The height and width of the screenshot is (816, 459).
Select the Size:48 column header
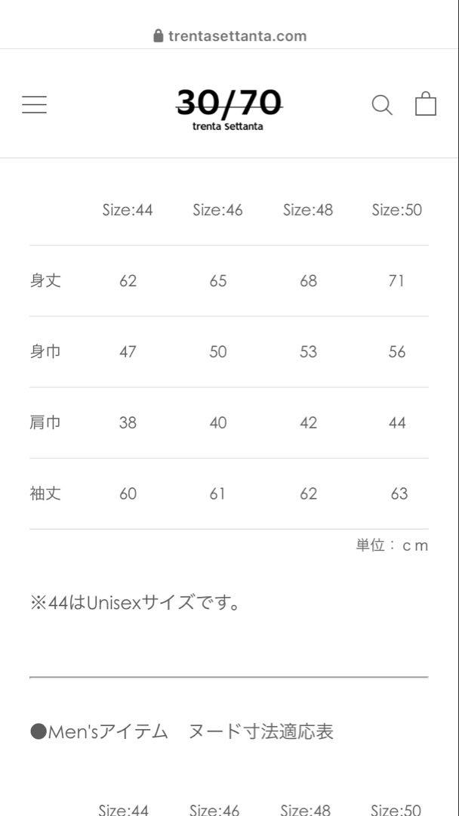point(308,210)
